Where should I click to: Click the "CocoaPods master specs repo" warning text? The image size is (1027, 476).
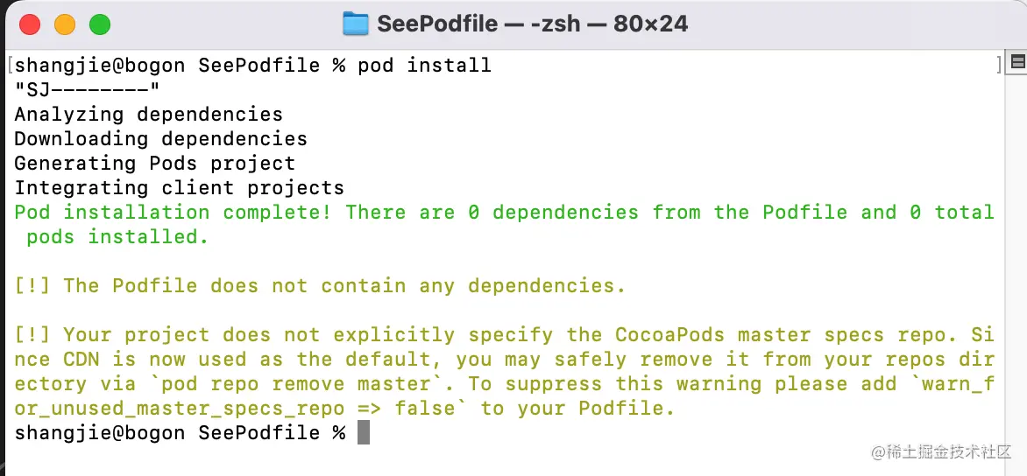click(x=780, y=335)
